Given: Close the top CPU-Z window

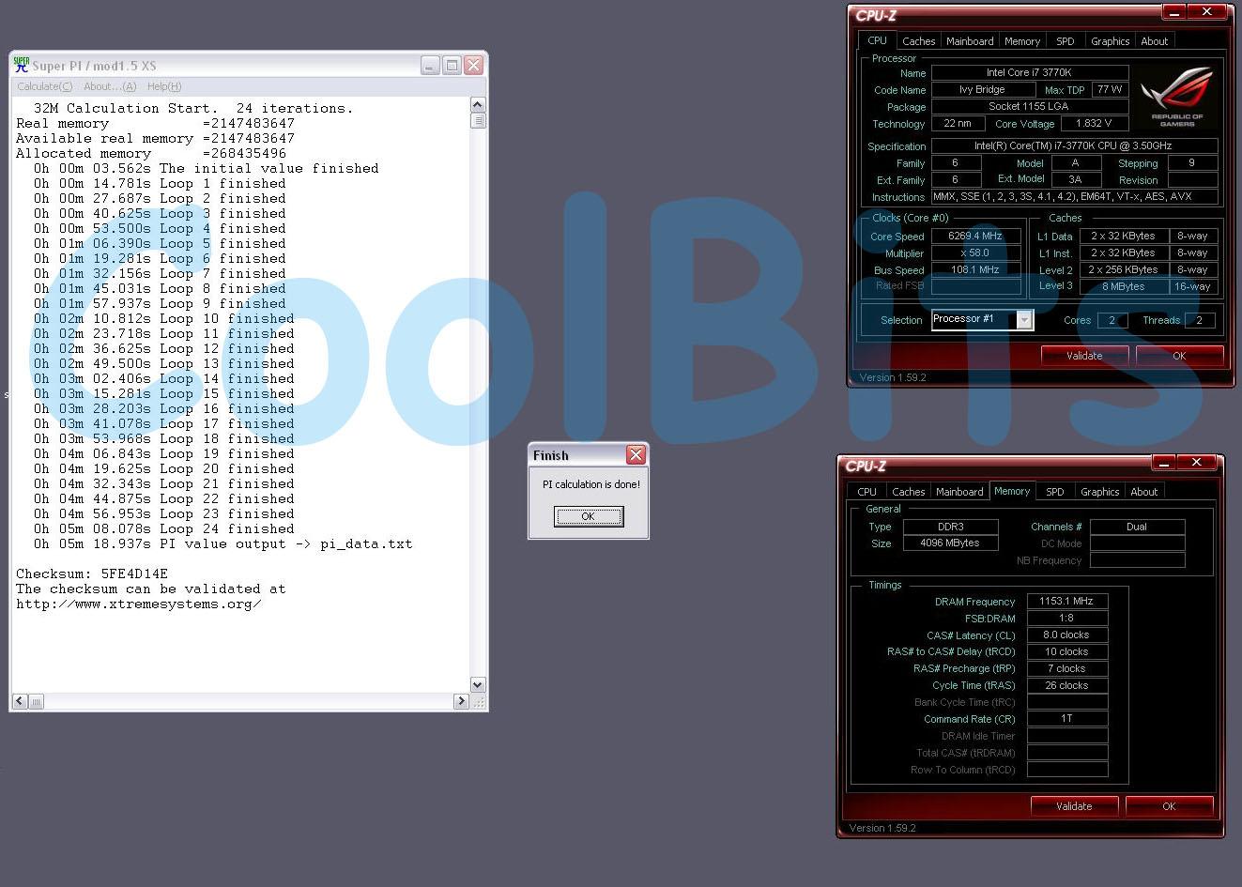Looking at the screenshot, I should click(1206, 12).
